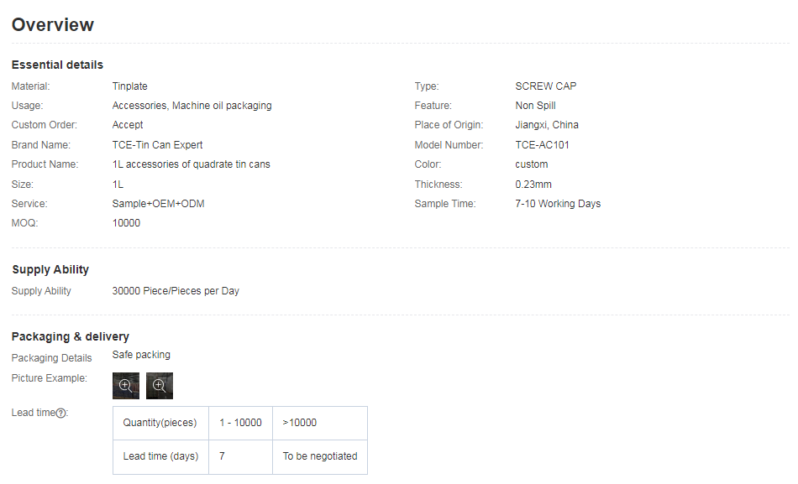Select the Safe packing details text

coord(141,355)
